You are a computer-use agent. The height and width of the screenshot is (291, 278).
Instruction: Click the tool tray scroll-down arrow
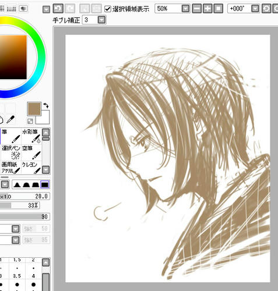click(x=46, y=170)
